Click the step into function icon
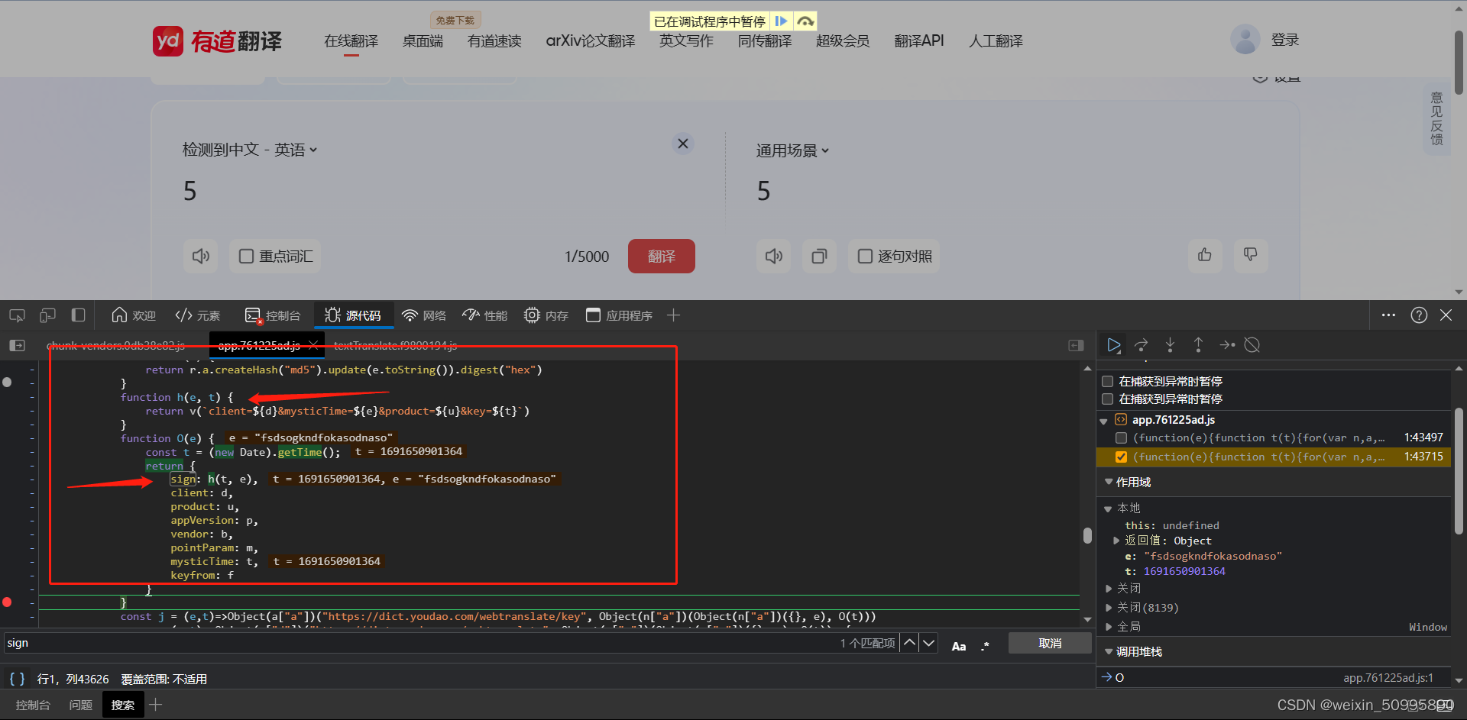Screen dimensions: 1467x720 tap(1170, 345)
